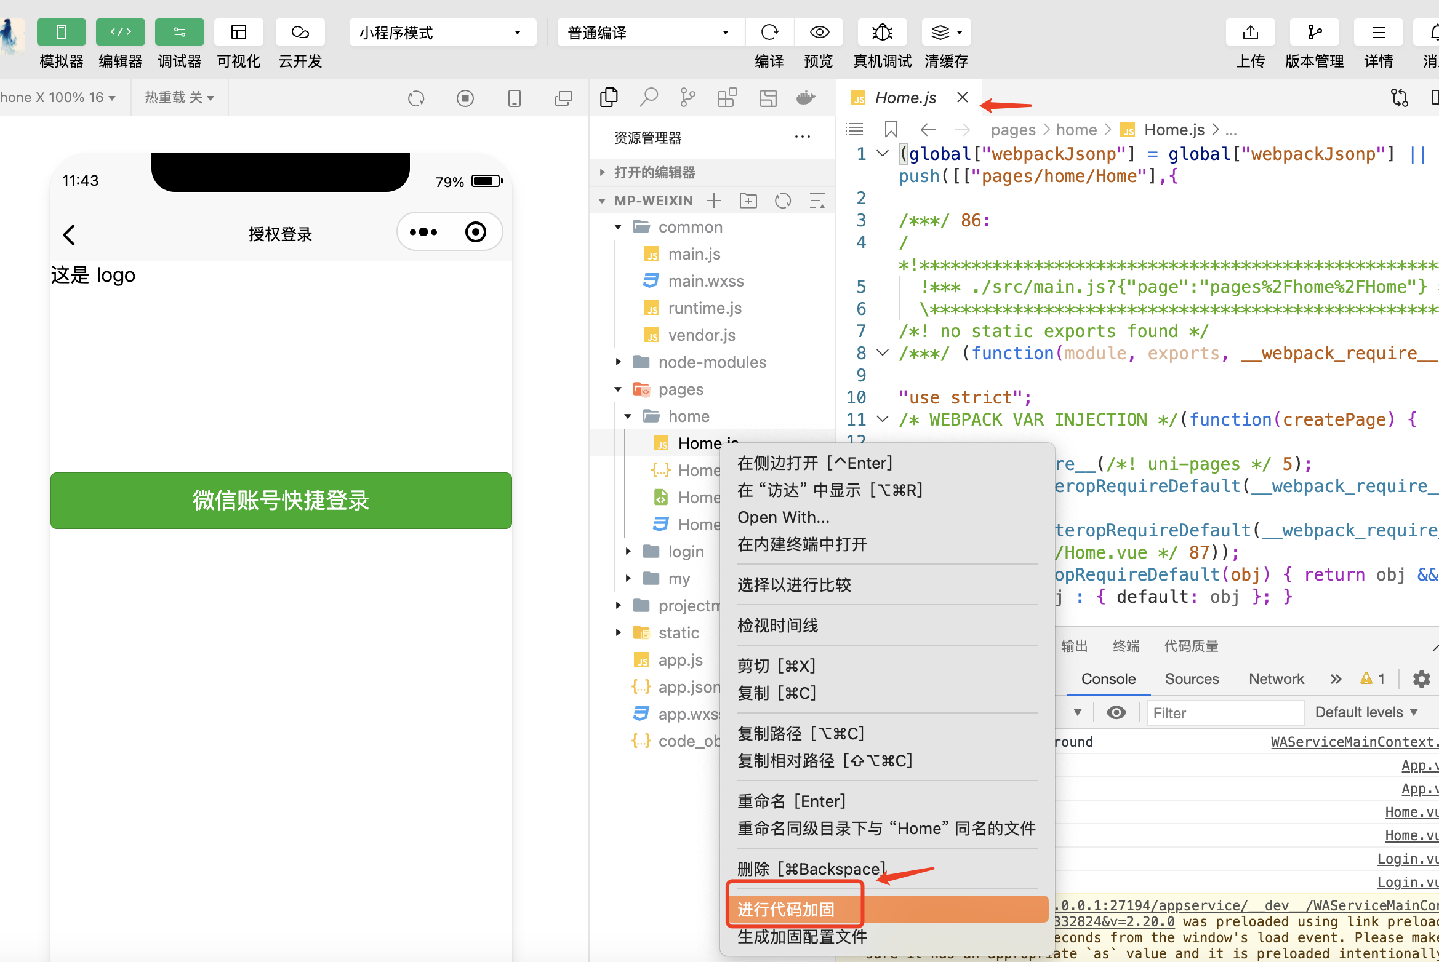Open the mini program mode dropdown
The height and width of the screenshot is (962, 1439).
click(x=442, y=32)
